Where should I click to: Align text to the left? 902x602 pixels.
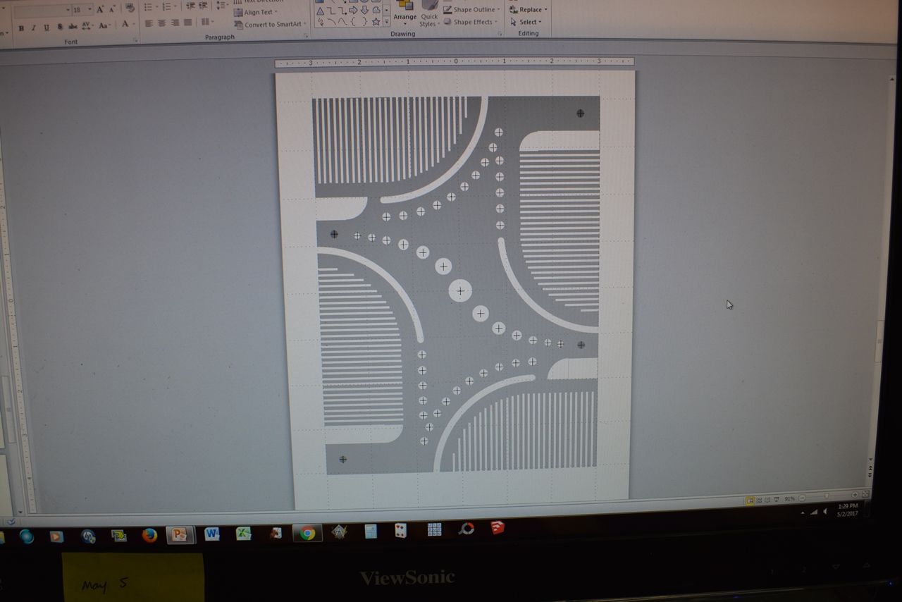click(x=149, y=23)
